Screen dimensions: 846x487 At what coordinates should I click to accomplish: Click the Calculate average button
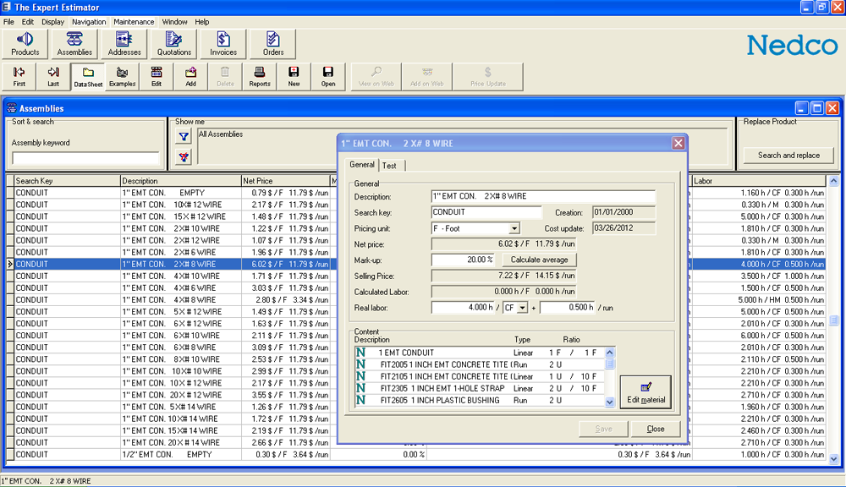tap(539, 260)
